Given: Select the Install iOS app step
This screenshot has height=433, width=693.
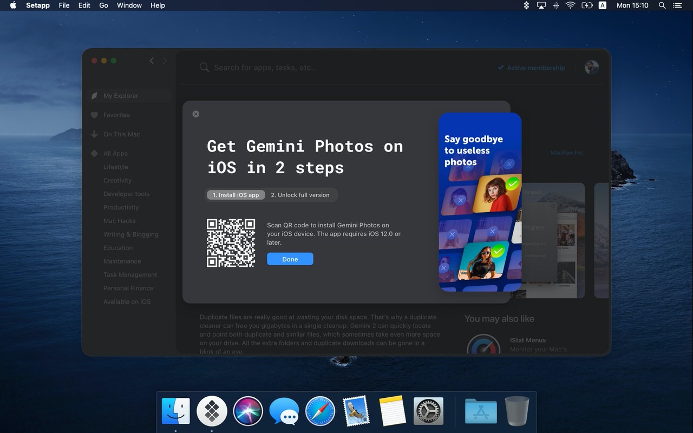Looking at the screenshot, I should pos(236,195).
